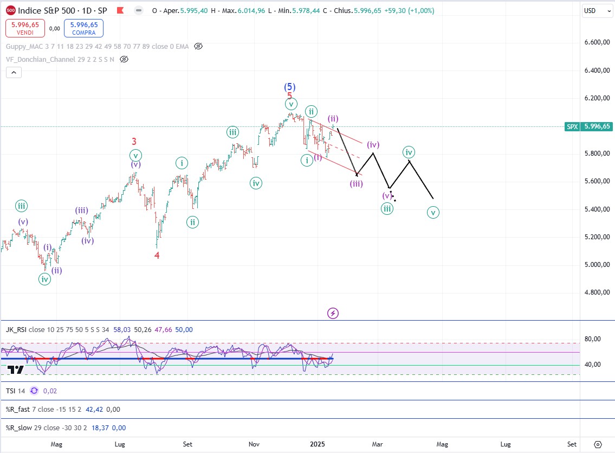
Task: Click the TSI 14 indicator title
Action: [15, 391]
